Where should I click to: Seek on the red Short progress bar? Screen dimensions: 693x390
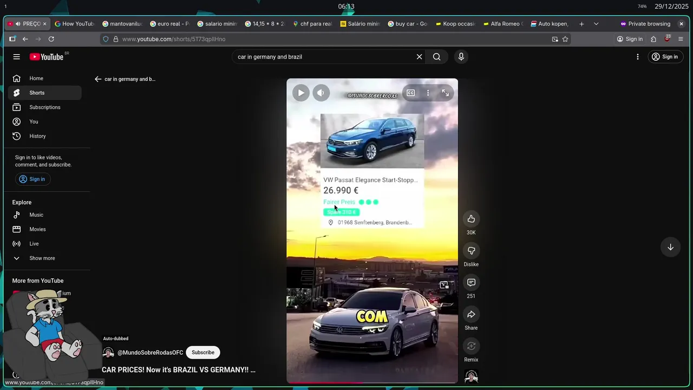372,382
